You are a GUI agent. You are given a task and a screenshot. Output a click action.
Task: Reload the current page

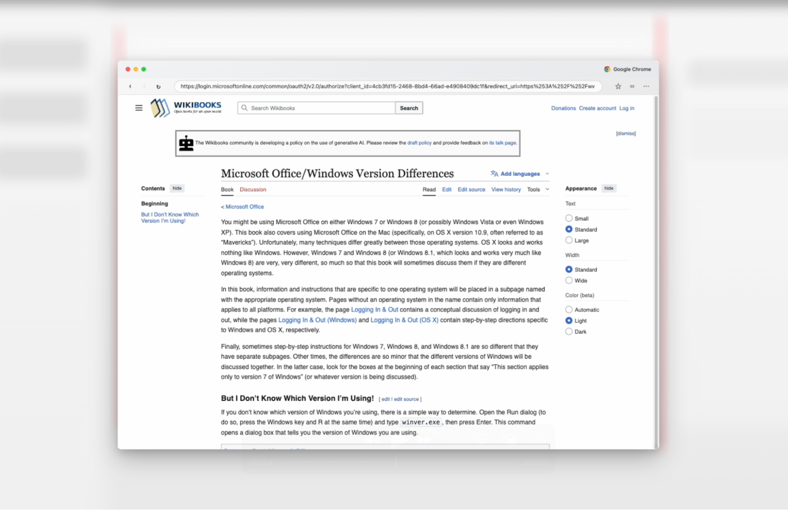(x=158, y=86)
